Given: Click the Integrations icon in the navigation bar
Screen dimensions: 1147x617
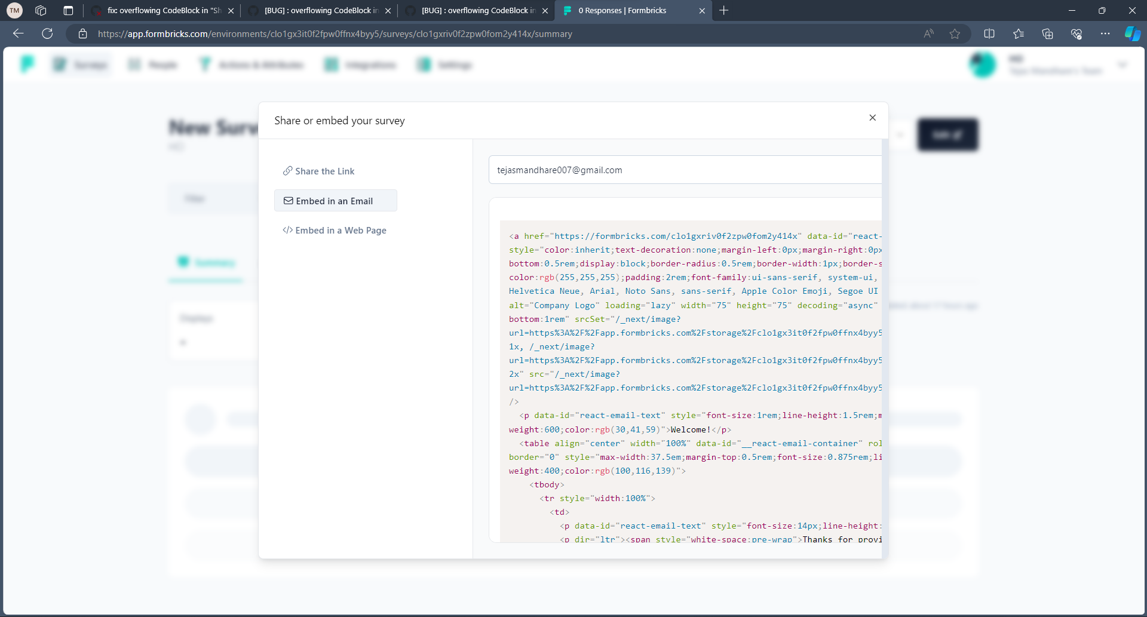Looking at the screenshot, I should 330,64.
